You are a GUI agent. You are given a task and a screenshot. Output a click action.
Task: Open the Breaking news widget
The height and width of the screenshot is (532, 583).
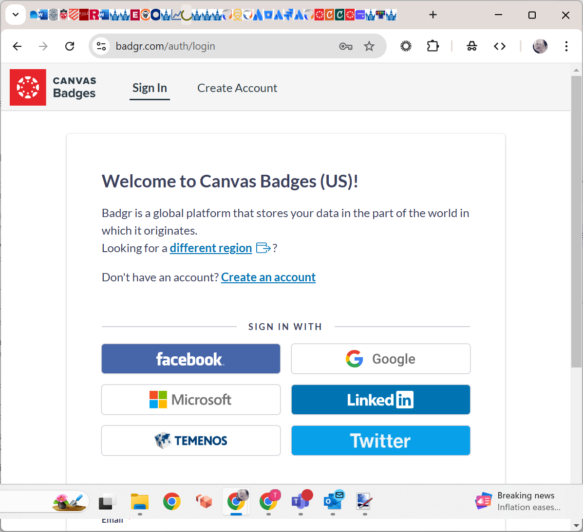519,501
